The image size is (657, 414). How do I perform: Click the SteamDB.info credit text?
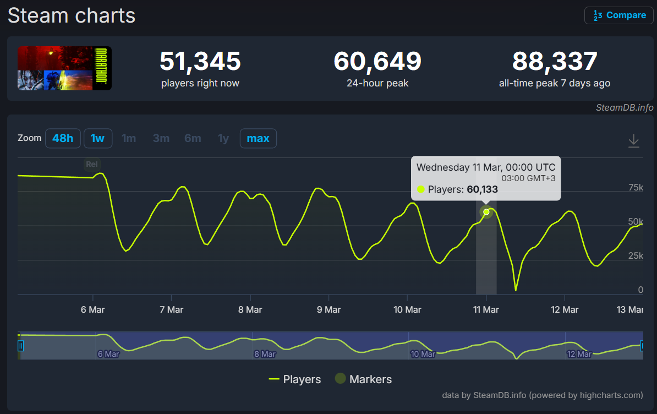[x=625, y=108]
